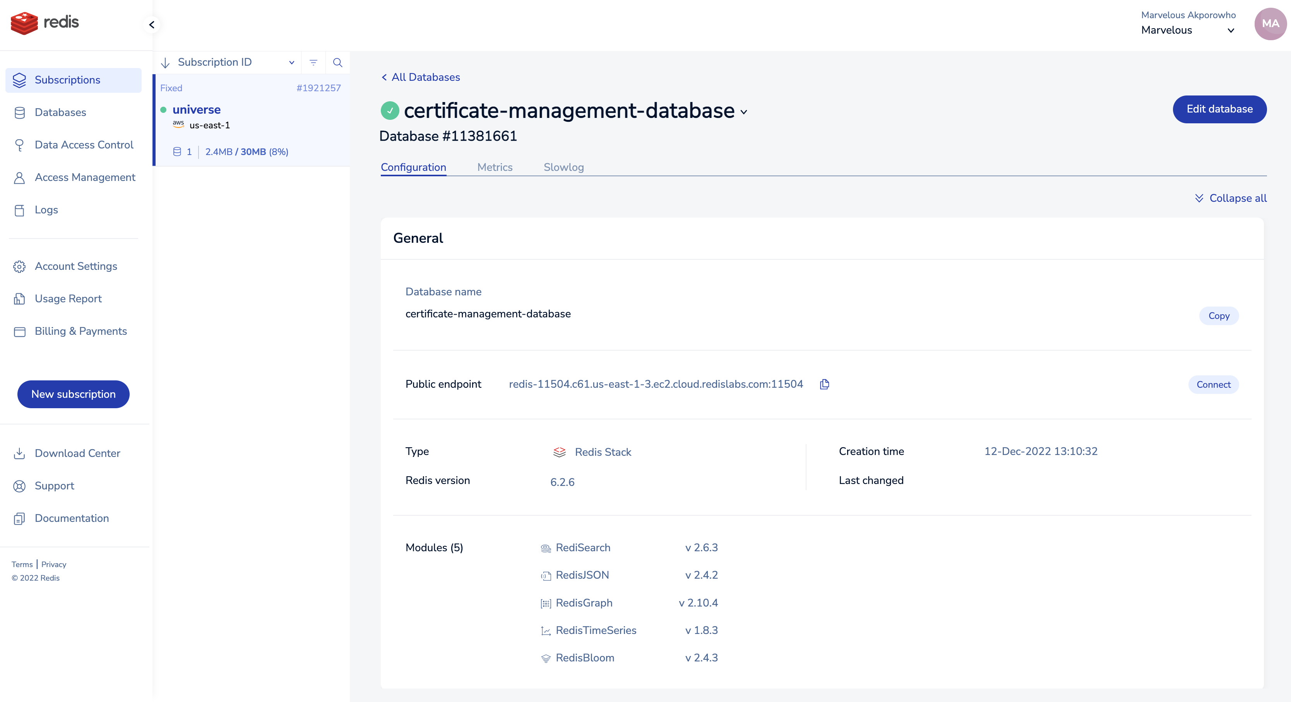Image resolution: width=1291 pixels, height=702 pixels.
Task: Click the Redis logo
Action: click(45, 22)
